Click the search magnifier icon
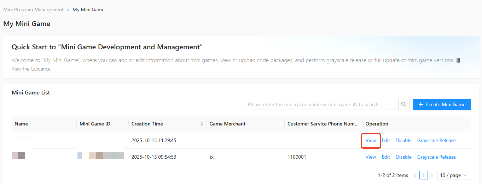This screenshot has height=184, width=482. 403,104
